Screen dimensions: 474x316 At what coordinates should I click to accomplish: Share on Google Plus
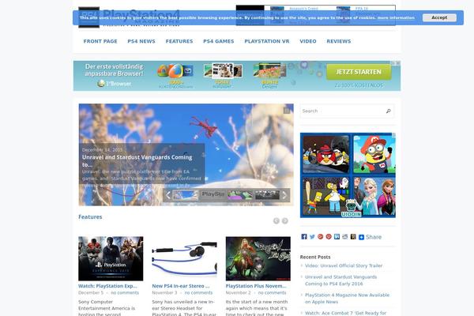tap(321, 236)
